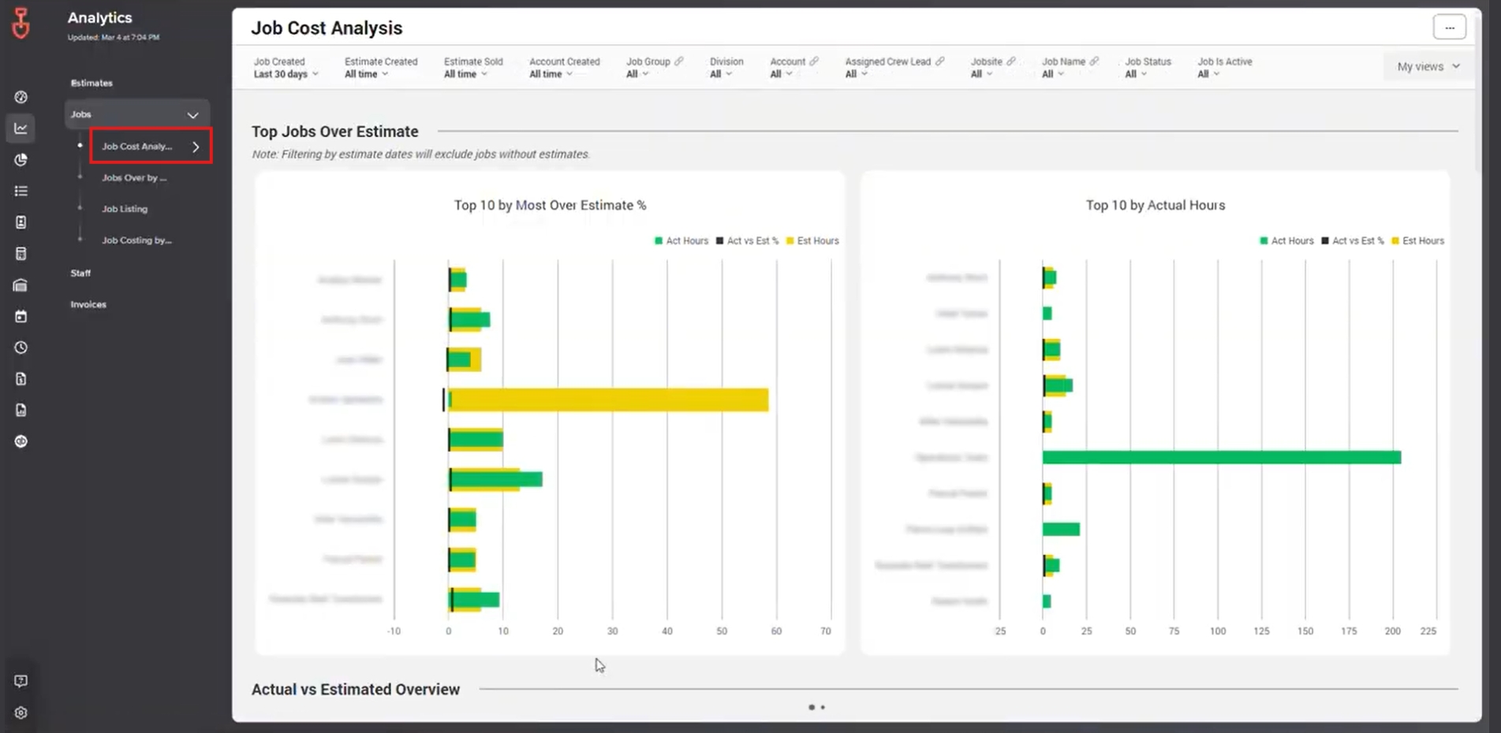Open the pie chart reports icon

point(21,159)
